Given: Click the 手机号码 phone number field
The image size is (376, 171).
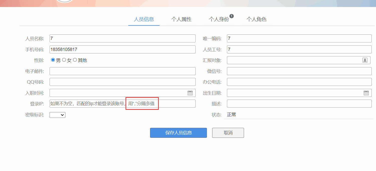Looking at the screenshot, I should (122, 49).
